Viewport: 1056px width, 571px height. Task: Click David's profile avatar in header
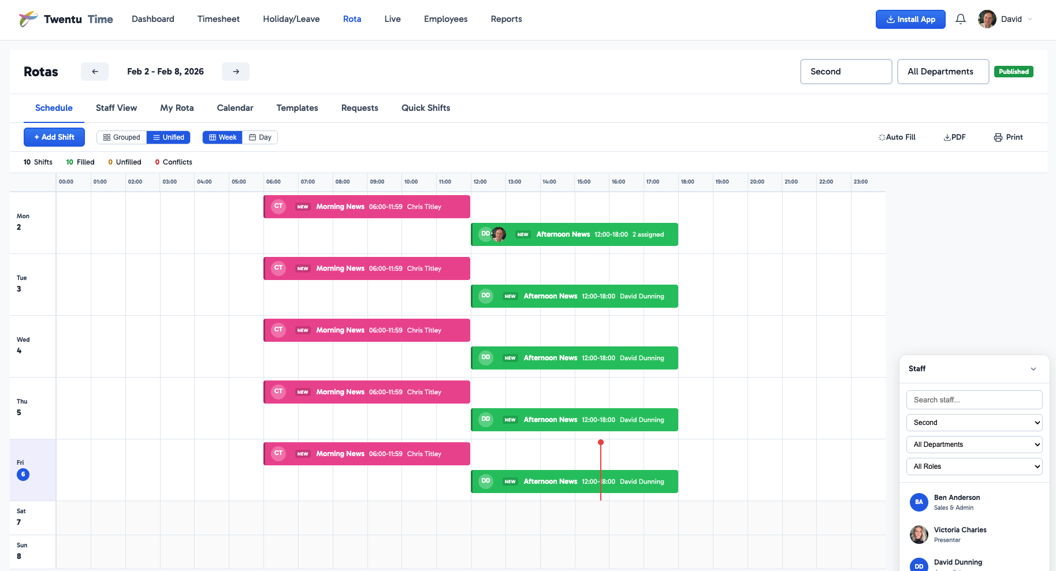coord(987,19)
